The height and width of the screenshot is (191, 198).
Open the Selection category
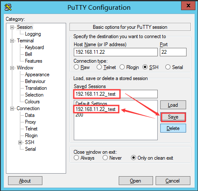click(x=34, y=95)
